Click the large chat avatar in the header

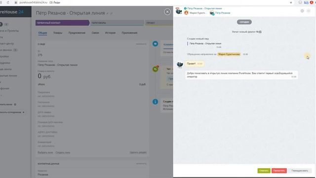point(179,11)
